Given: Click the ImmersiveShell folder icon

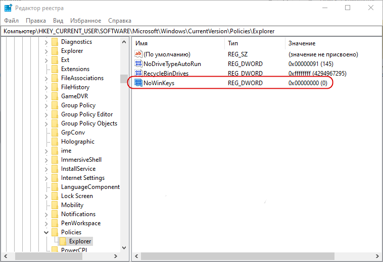Looking at the screenshot, I should 55,160.
